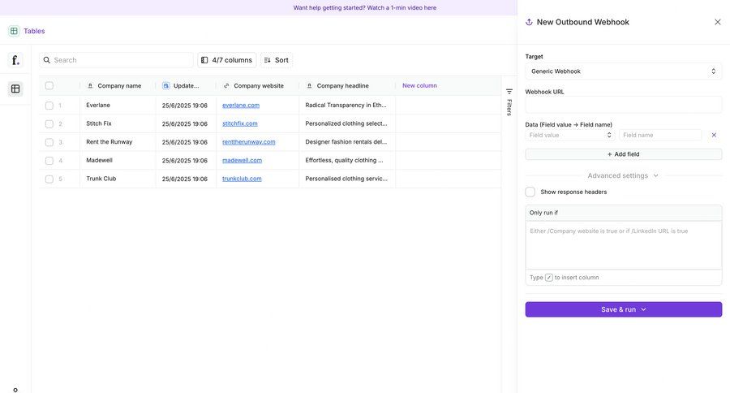Screen dimensions: 730x393
Task: Open the Field value dropdown
Action: click(x=570, y=136)
